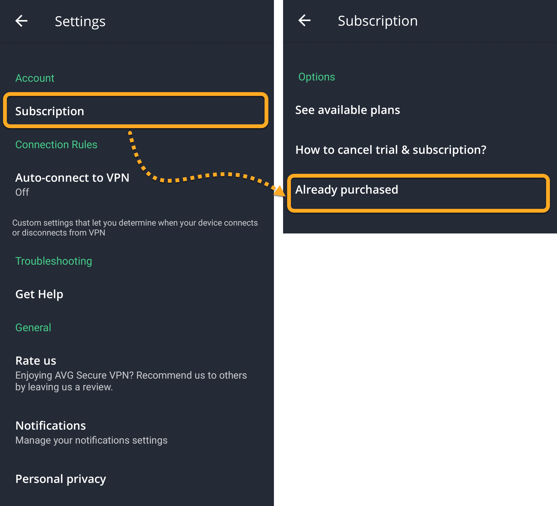The width and height of the screenshot is (557, 506).
Task: Click the Connection Rules section header
Action: point(56,145)
